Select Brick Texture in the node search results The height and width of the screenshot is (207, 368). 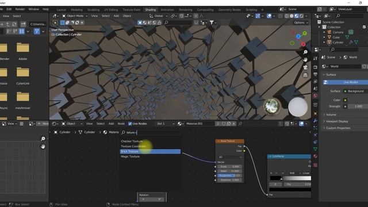[x=150, y=151]
